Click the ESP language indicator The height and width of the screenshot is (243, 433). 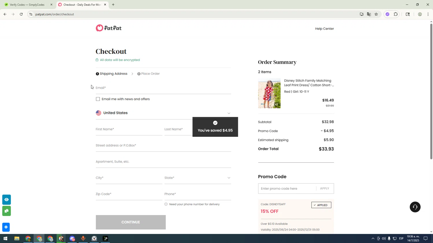[401, 239]
